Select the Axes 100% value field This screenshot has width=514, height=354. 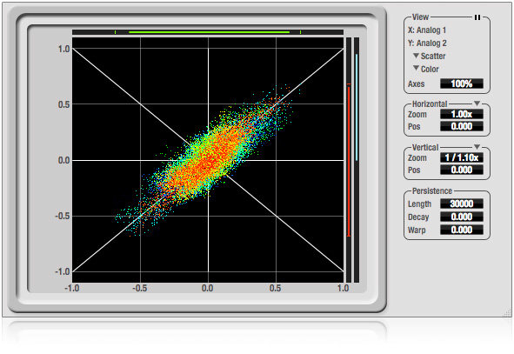(462, 83)
